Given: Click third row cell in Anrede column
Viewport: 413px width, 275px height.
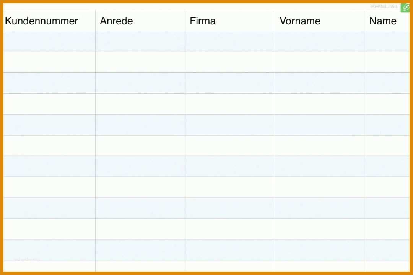Looking at the screenshot, I should coord(140,83).
